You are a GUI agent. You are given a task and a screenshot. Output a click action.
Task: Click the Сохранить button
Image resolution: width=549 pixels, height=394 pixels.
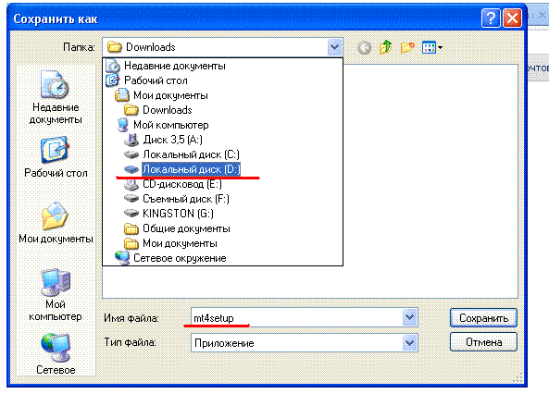[x=483, y=318]
